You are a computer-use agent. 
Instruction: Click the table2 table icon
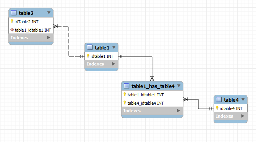(14, 13)
